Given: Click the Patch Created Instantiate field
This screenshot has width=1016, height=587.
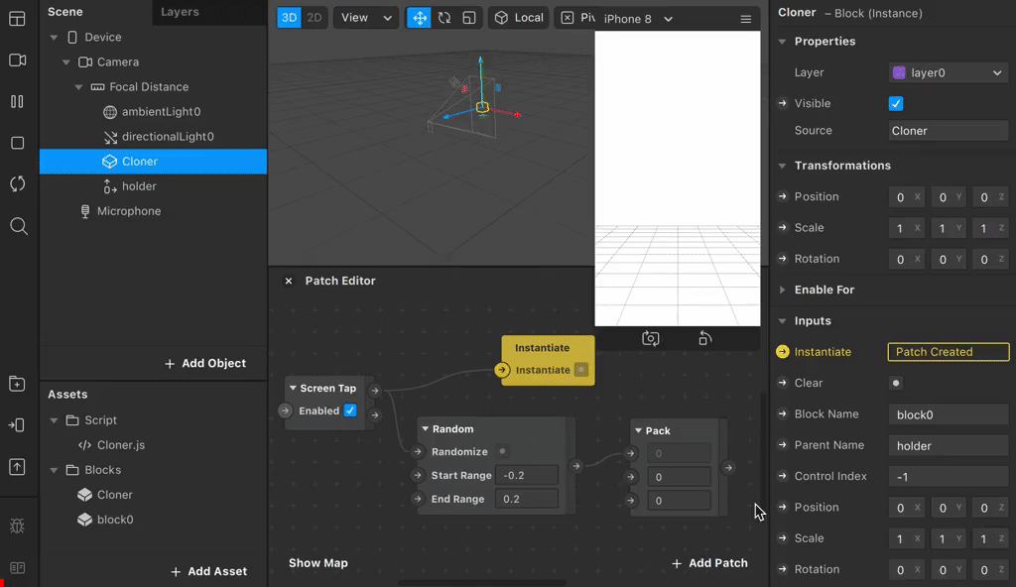Looking at the screenshot, I should [x=948, y=352].
